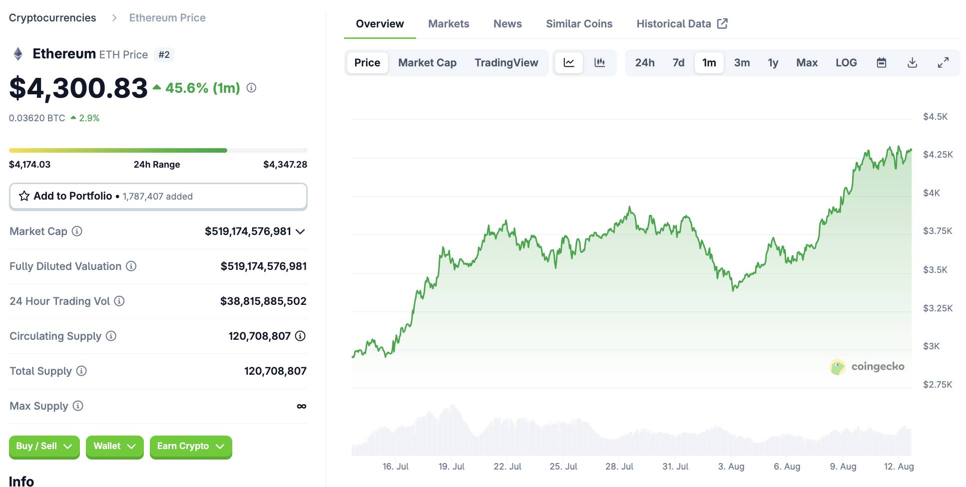Screen dimensions: 966x487
Task: Open the Earn Crypto dropdown
Action: (x=191, y=447)
